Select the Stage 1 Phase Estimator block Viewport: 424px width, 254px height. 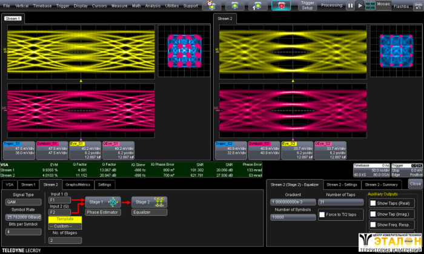click(102, 202)
